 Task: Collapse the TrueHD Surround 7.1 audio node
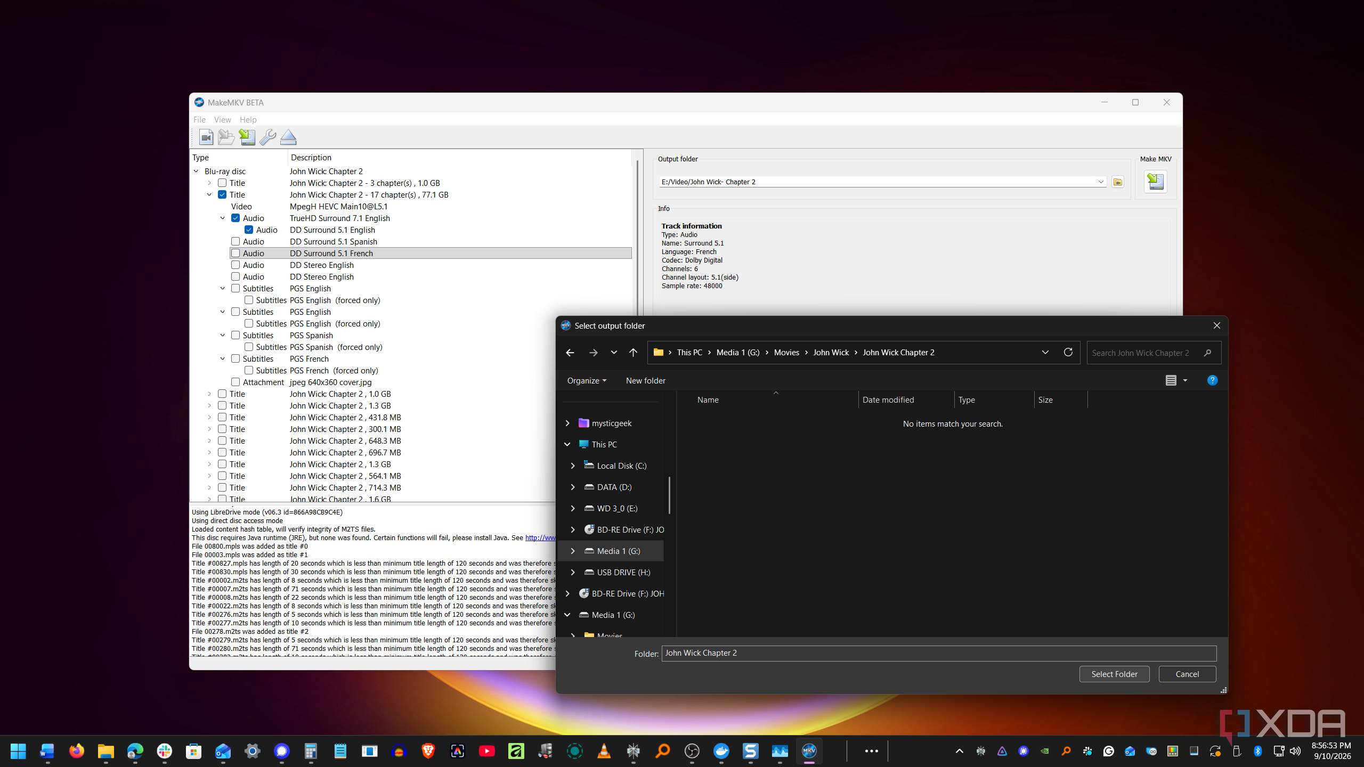click(223, 218)
